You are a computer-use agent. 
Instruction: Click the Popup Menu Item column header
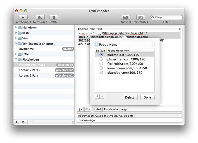130,51
